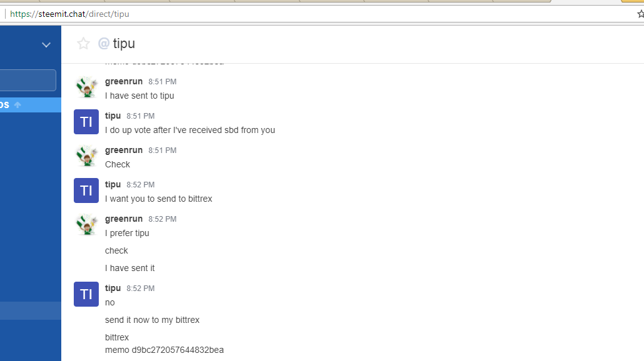
Task: Open greenrun's avatar beside "I prefer tipu"
Action: click(86, 225)
